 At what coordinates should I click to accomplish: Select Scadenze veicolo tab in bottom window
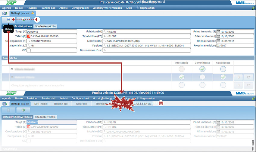coord(45,117)
